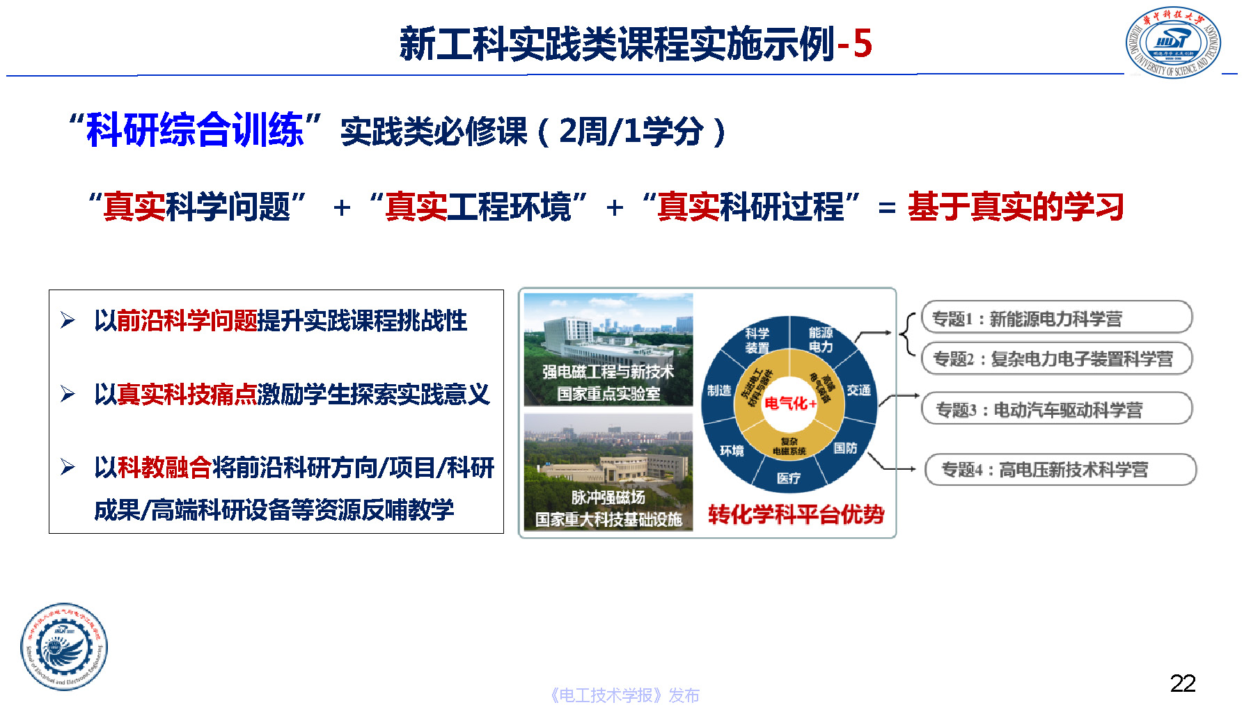Screen dimensions: 1244x705
Task: Click the arrow bullet beside 以科教融合
Action: pyautogui.click(x=68, y=467)
